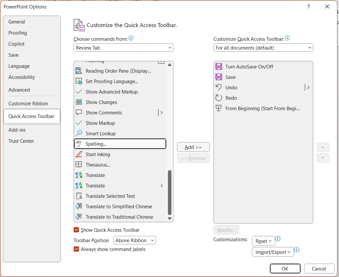Open the Trust Center section
Screen dimensions: 339x277
pos(22,141)
